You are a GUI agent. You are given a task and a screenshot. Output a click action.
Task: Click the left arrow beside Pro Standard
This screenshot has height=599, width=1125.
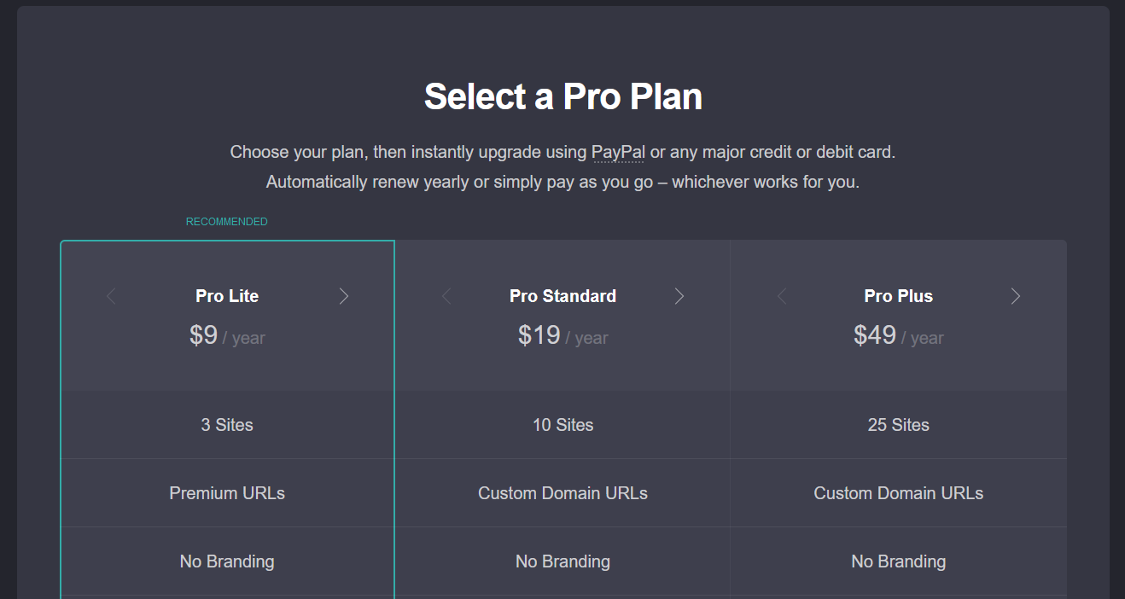coord(446,296)
